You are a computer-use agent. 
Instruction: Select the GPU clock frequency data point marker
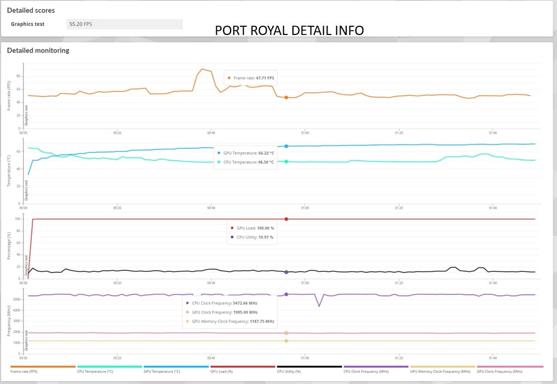point(286,333)
